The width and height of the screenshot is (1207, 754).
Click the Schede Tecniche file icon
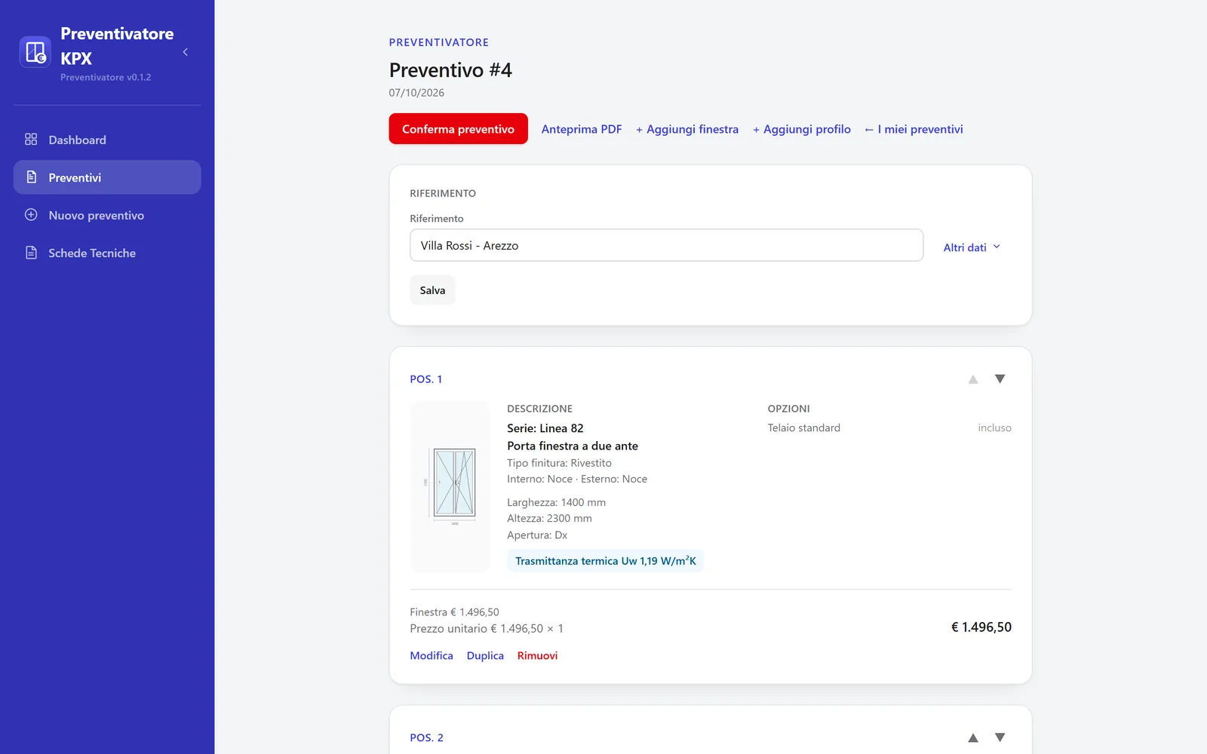31,253
